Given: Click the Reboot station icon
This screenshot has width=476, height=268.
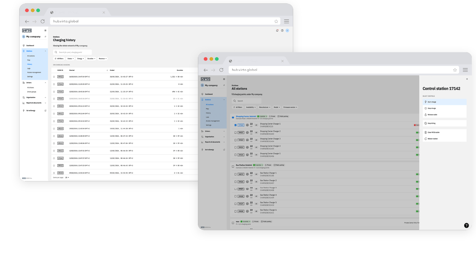Looking at the screenshot, I should 426,139.
